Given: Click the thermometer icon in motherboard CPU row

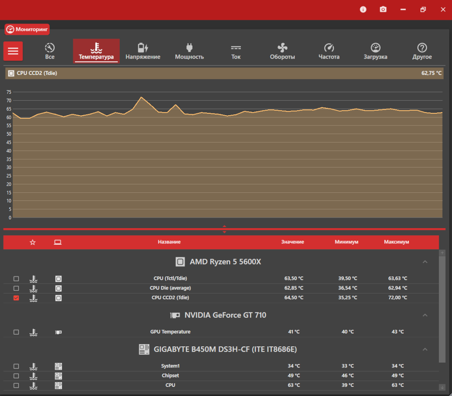Looking at the screenshot, I should tap(33, 385).
